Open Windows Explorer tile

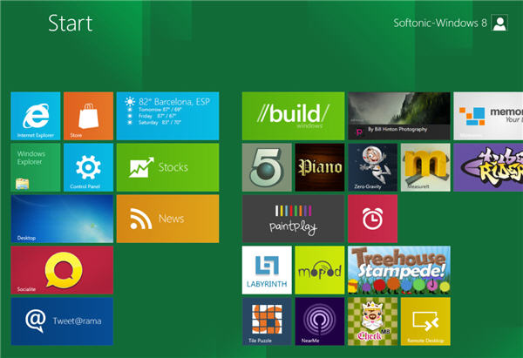click(36, 167)
